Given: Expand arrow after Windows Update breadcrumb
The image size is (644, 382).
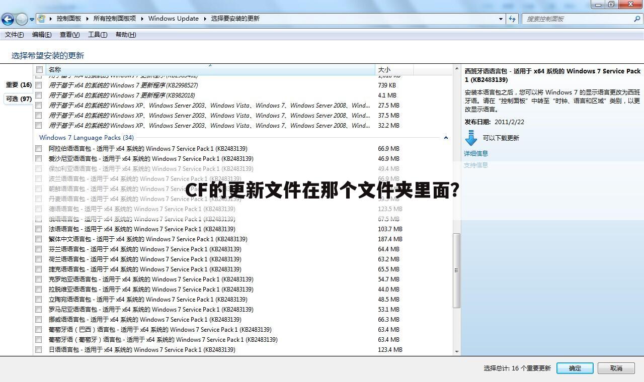Looking at the screenshot, I should pyautogui.click(x=205, y=19).
